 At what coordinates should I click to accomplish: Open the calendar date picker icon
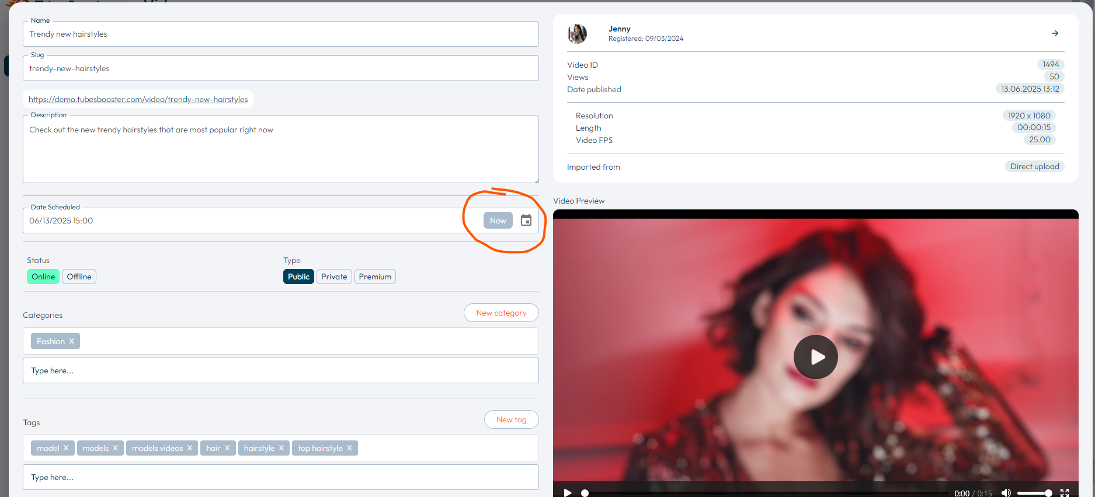coord(526,220)
